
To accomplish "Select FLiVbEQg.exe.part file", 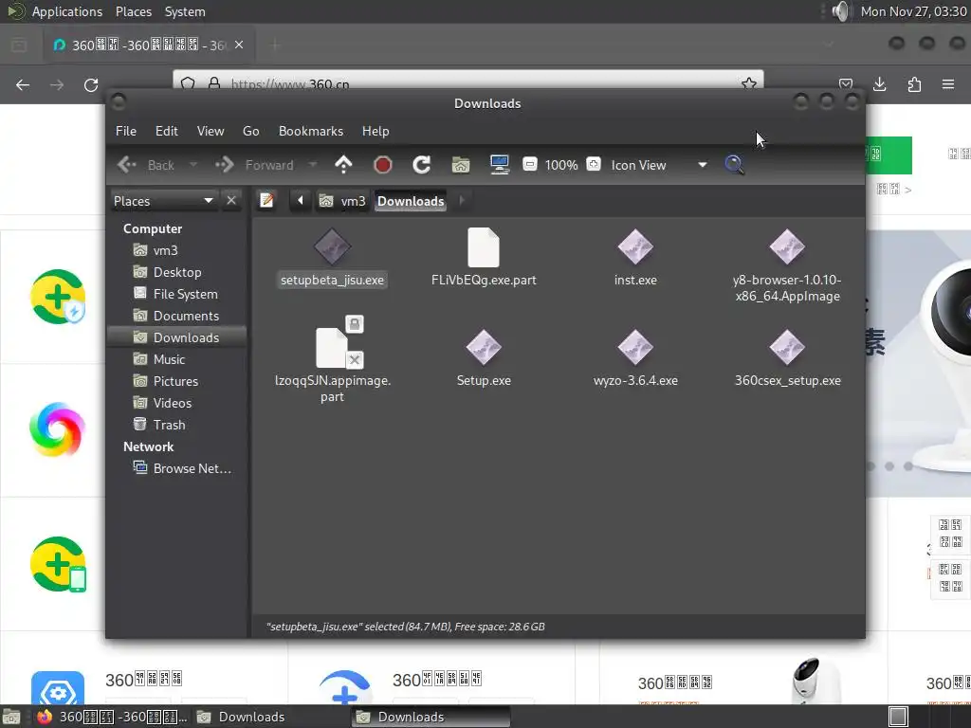I will 484,258.
